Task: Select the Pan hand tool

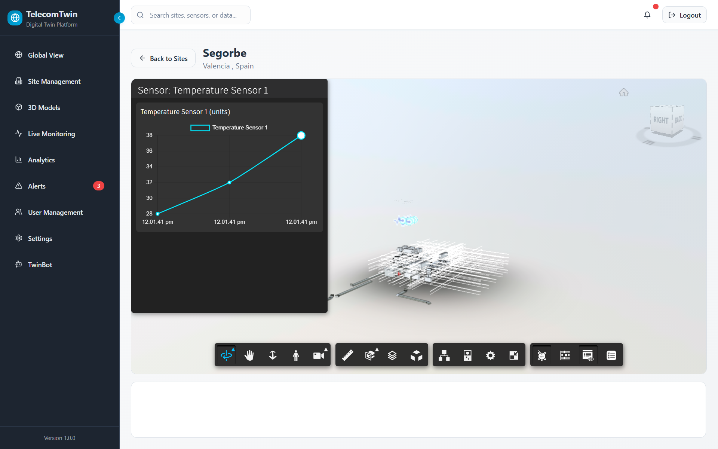Action: click(x=249, y=355)
